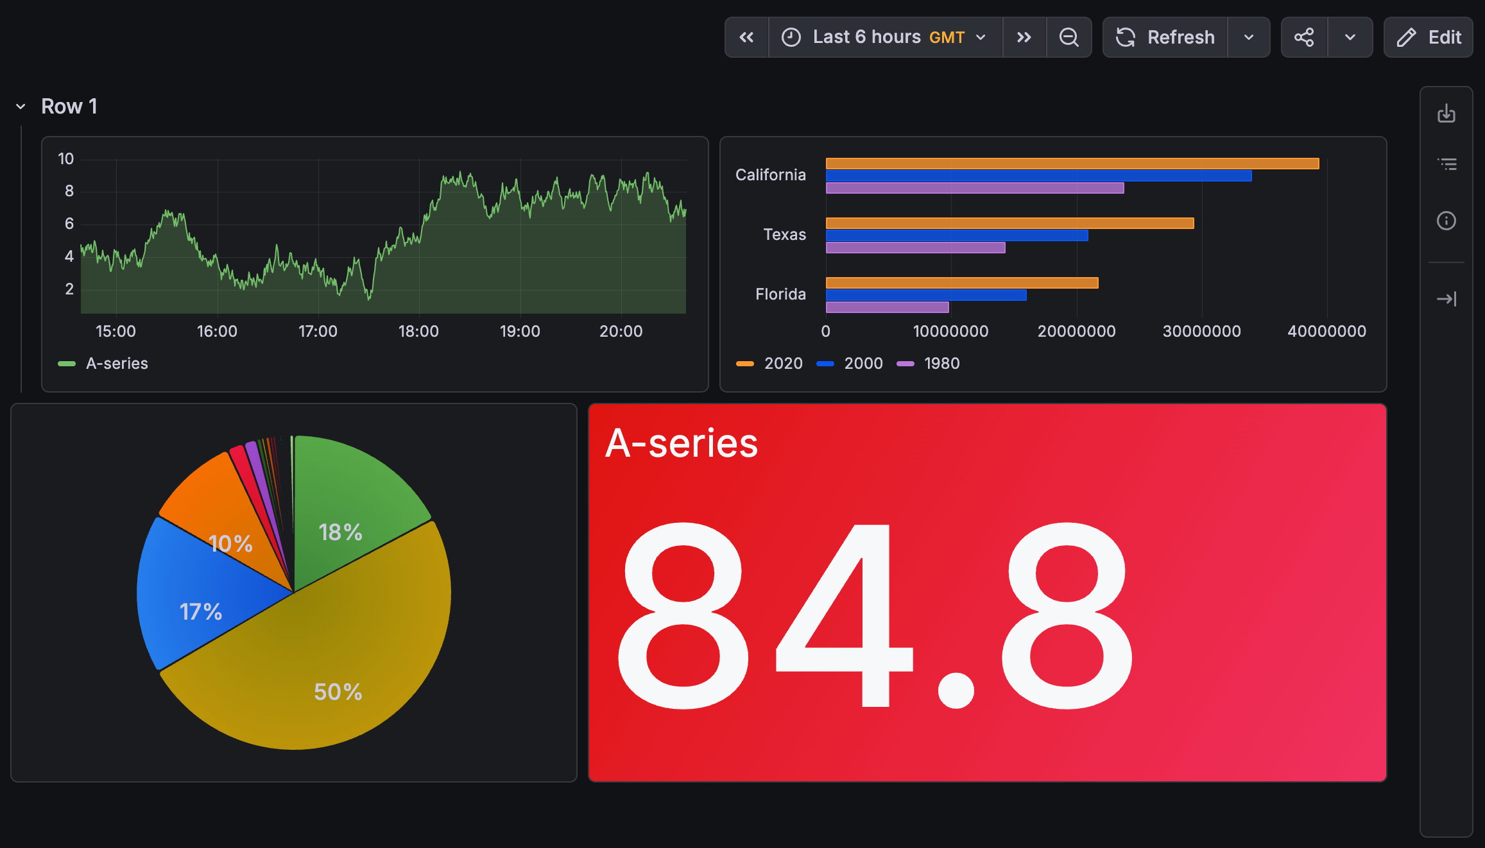The image size is (1485, 848).
Task: Toggle the A-series legend item in time chart
Action: [x=117, y=364]
